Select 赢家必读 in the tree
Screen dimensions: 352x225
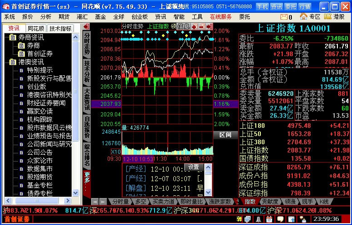tap(40, 111)
